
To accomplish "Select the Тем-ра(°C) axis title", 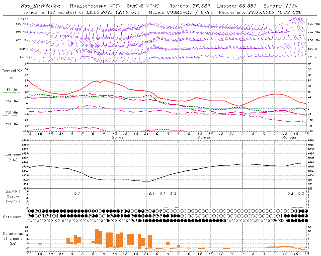I will [12, 71].
